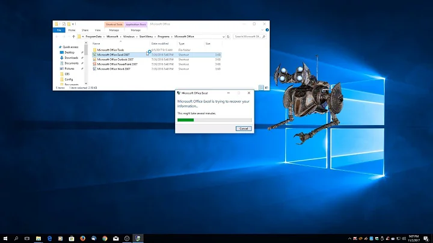Toggle Properties quick access toolbar button

[x=64, y=24]
